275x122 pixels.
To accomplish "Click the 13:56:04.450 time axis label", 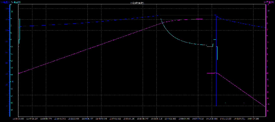I will [x=184, y=119].
